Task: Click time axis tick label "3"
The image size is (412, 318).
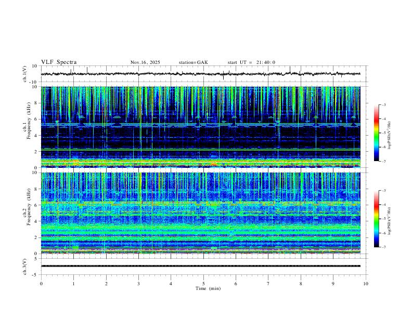Action: [138, 284]
